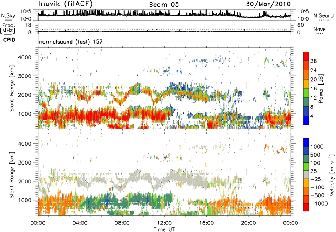Click 'Slant Range [km]' label of velocity panel
336x232 pixels.
[12, 175]
